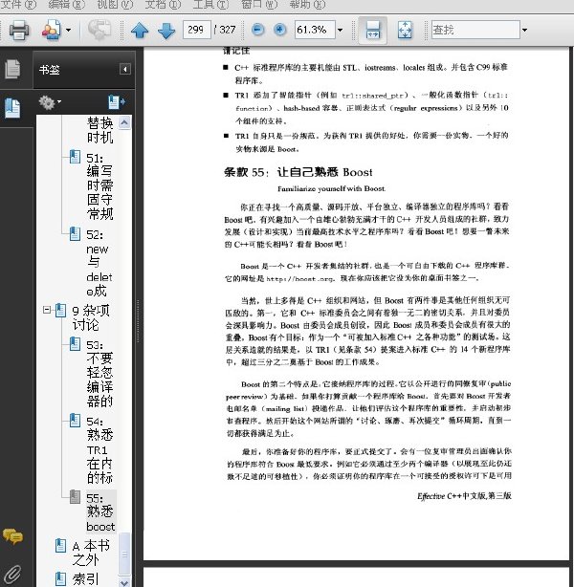This screenshot has height=587, width=574.
Task: Click bookmark icon beside A 本书之外
Action: [60, 545]
